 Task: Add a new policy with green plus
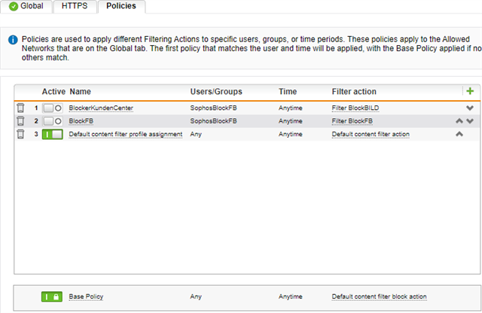(470, 91)
